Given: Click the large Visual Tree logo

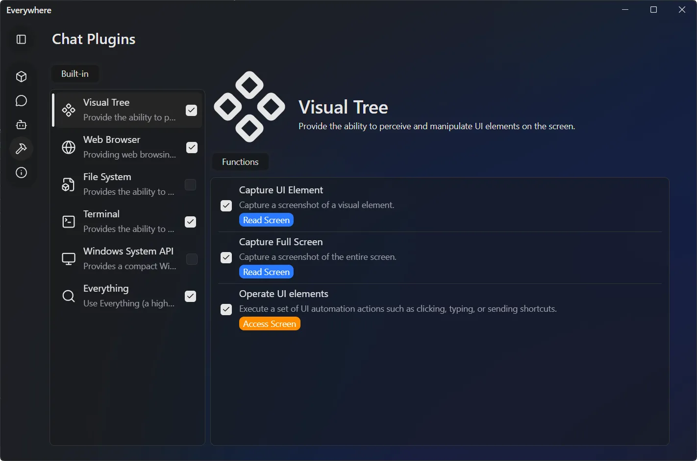Looking at the screenshot, I should 249,106.
